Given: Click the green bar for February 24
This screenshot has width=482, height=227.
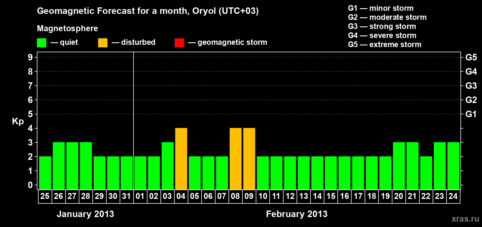Looking at the screenshot, I should (x=453, y=166).
